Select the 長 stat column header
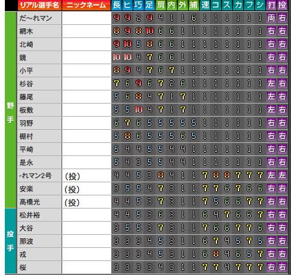291x279 pixels. [117, 5]
